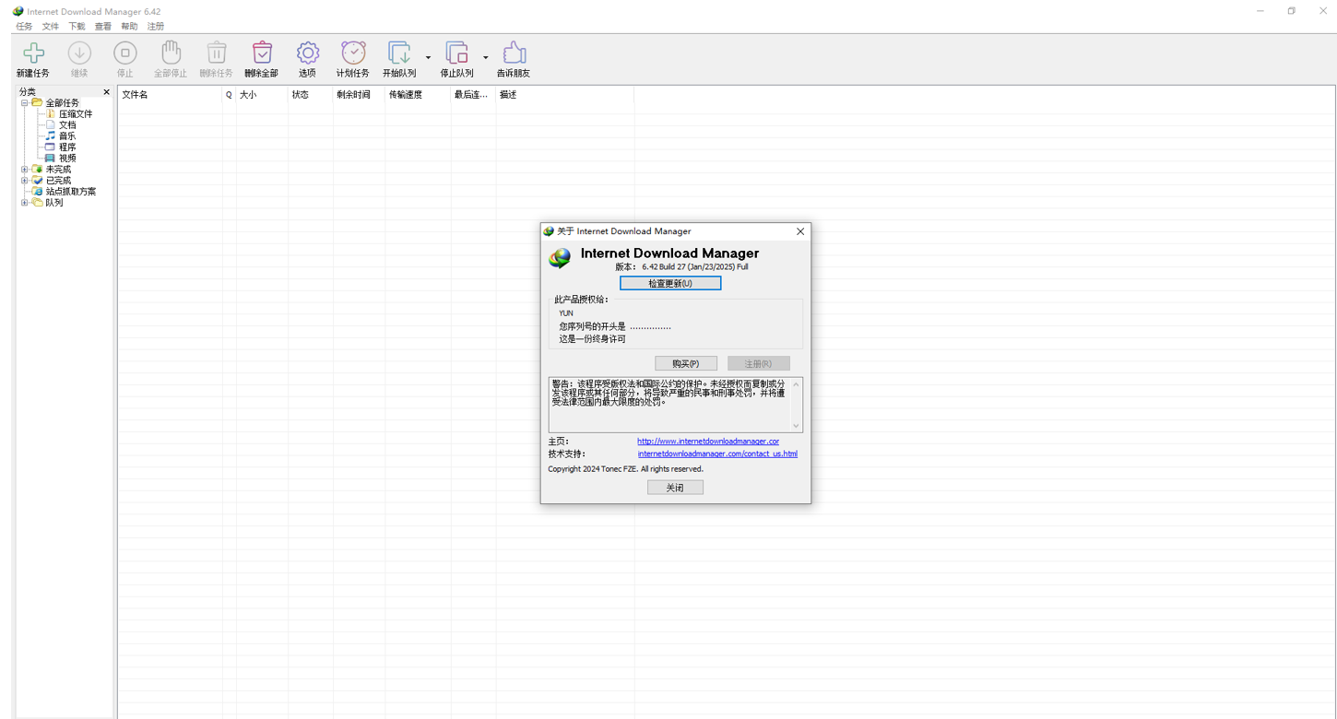Select the 站点抓取方案 grabber item
This screenshot has height=719, width=1337.
(x=71, y=192)
